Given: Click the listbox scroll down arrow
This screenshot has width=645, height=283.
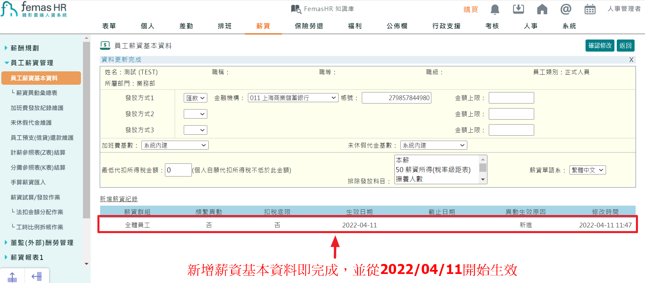Looking at the screenshot, I should [x=483, y=180].
